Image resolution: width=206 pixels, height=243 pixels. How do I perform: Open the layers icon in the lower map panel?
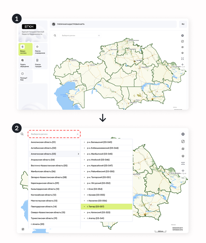(x=183, y=156)
